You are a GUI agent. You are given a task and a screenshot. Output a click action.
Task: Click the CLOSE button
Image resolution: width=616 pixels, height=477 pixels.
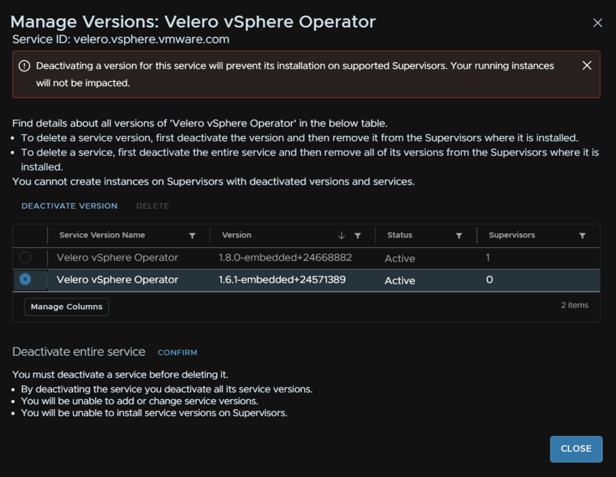coord(576,449)
